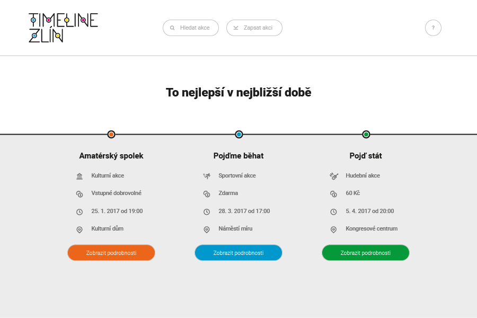Screen dimensions: 477x318
Task: Open the help question mark button
Action: (433, 28)
